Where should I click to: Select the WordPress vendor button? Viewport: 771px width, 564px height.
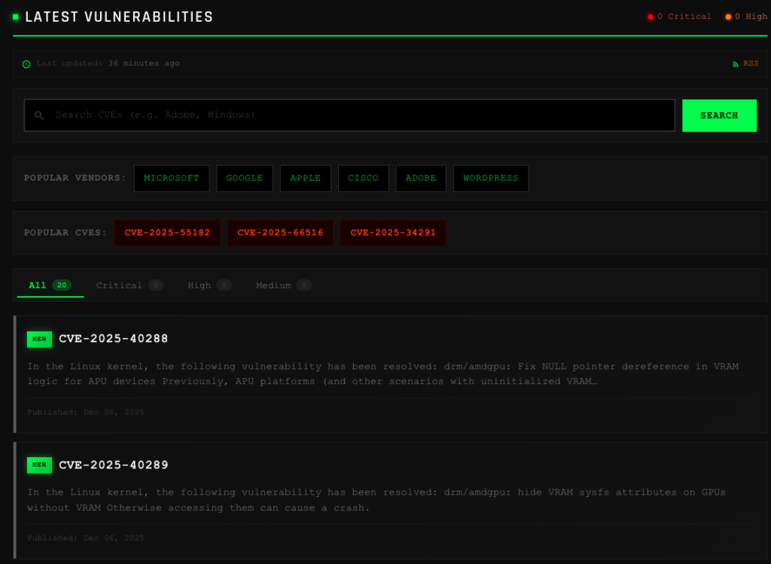490,178
